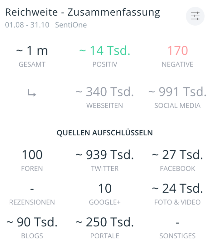
Task: Open the Social Media ~991 Tsd. metric
Action: tap(177, 92)
